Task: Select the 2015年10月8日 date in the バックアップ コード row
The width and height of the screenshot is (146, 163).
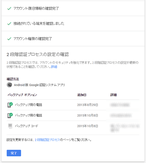Action: pos(88,126)
